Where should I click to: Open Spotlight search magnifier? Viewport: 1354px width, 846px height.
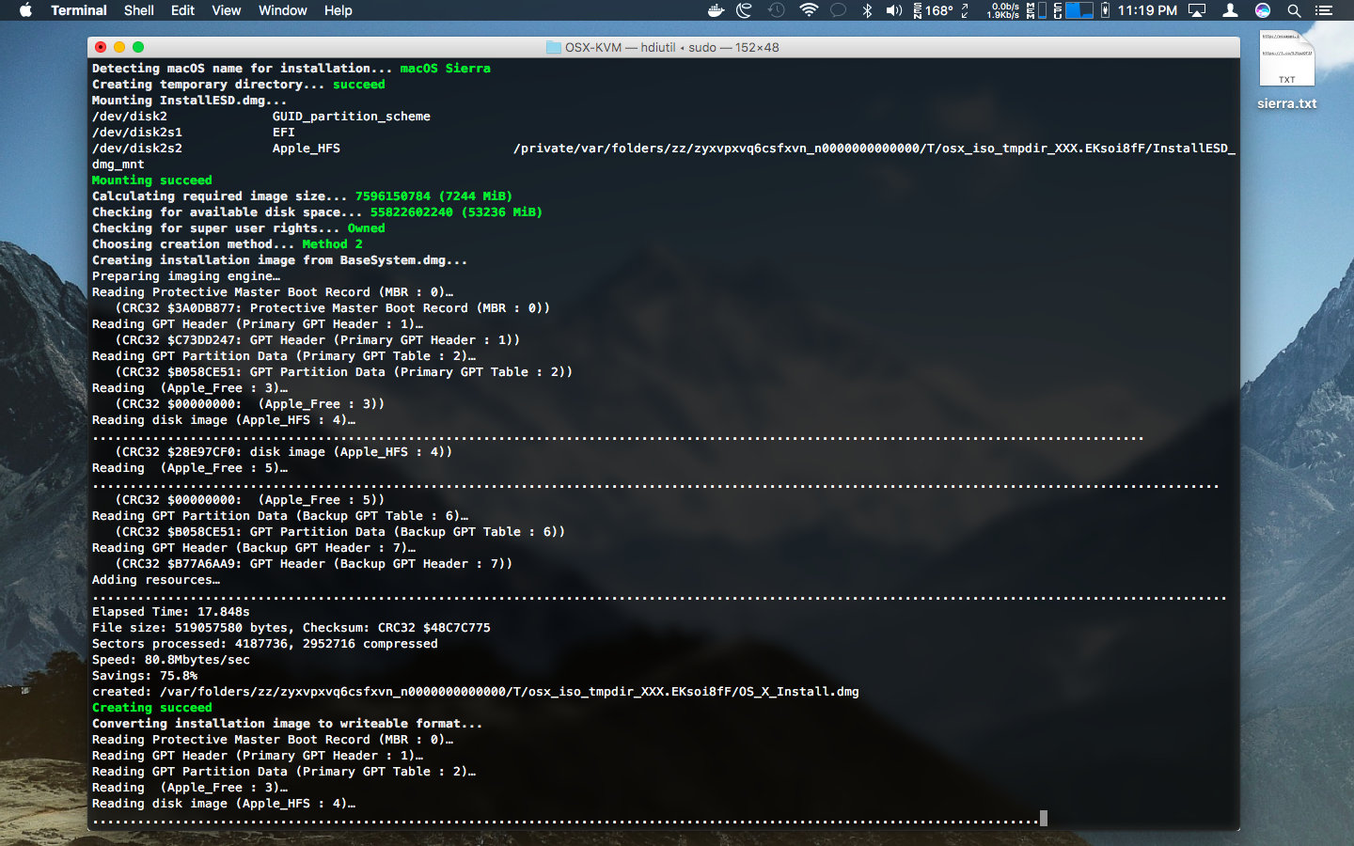pyautogui.click(x=1294, y=10)
